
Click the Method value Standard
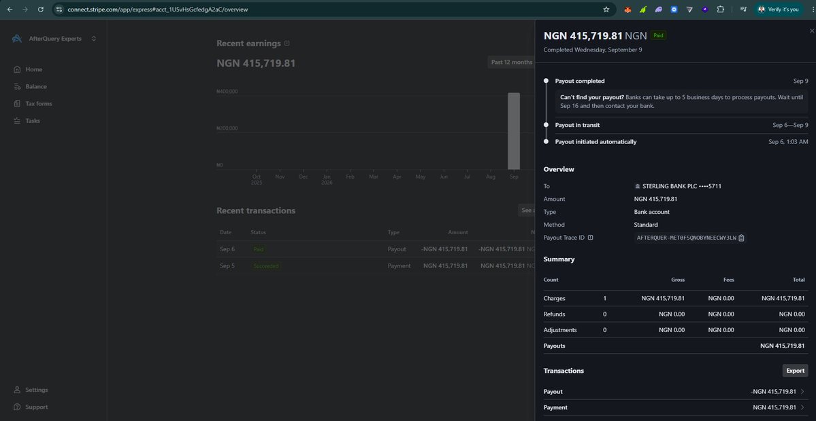(646, 225)
